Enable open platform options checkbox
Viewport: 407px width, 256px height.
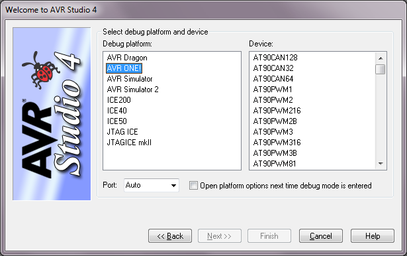(193, 186)
